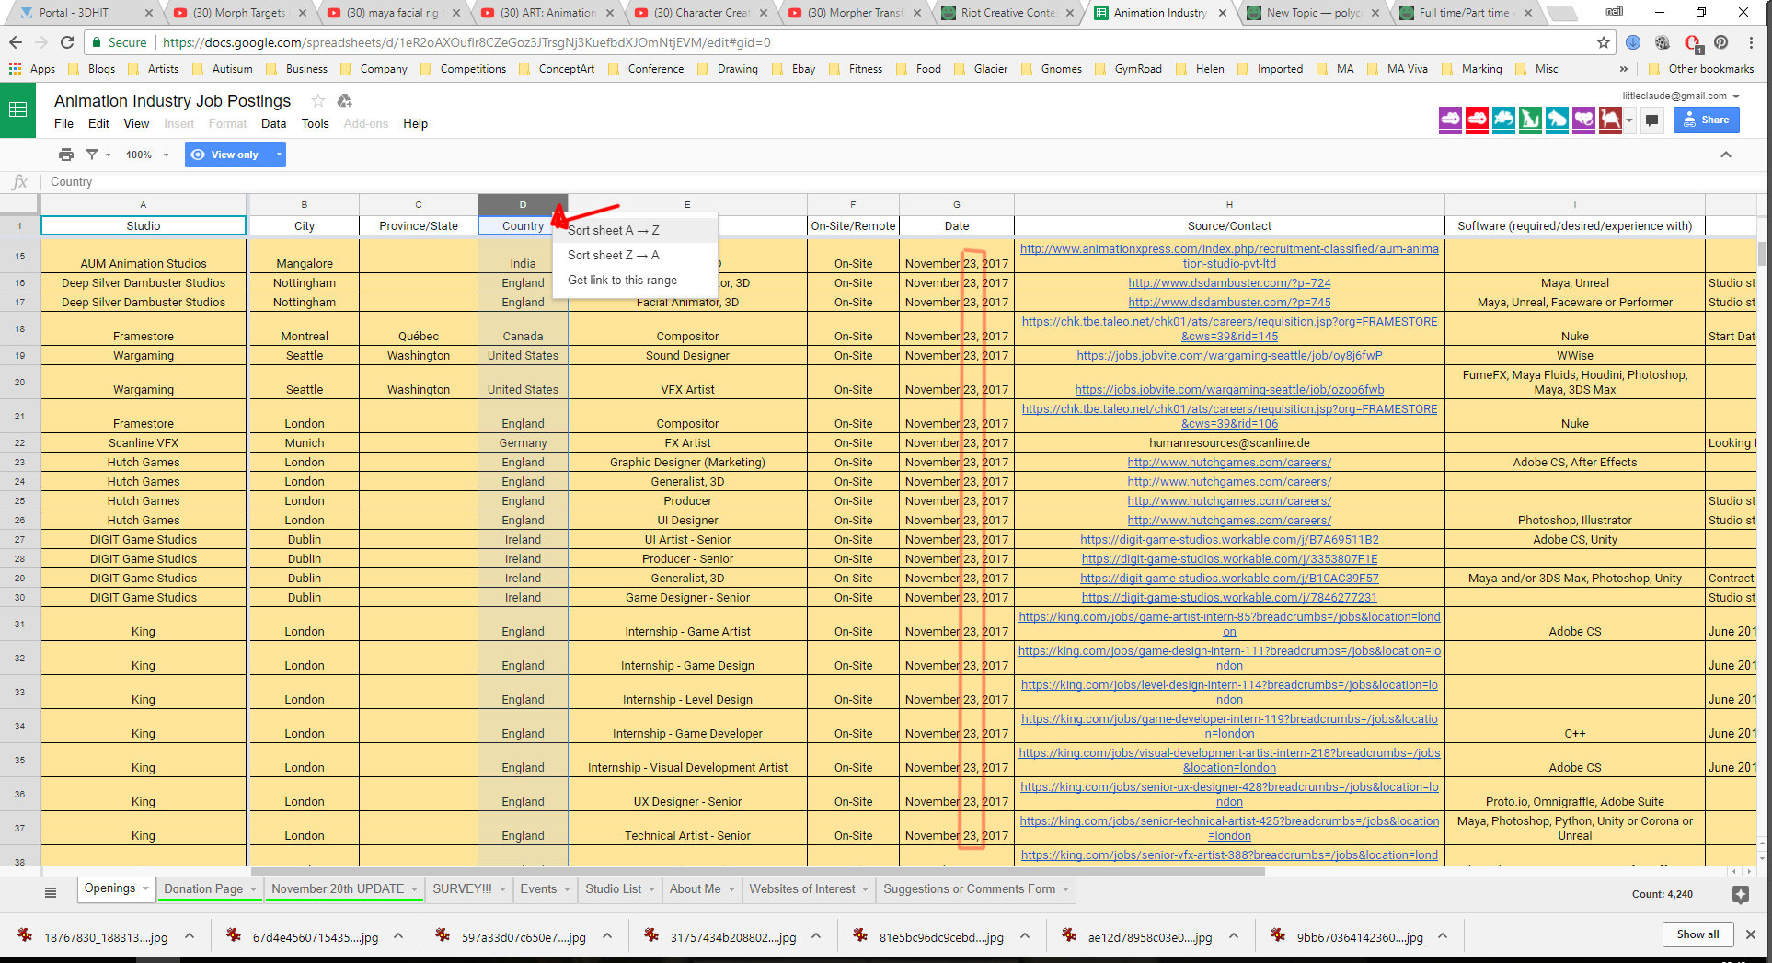Open the all sheets list icon

pyautogui.click(x=51, y=892)
